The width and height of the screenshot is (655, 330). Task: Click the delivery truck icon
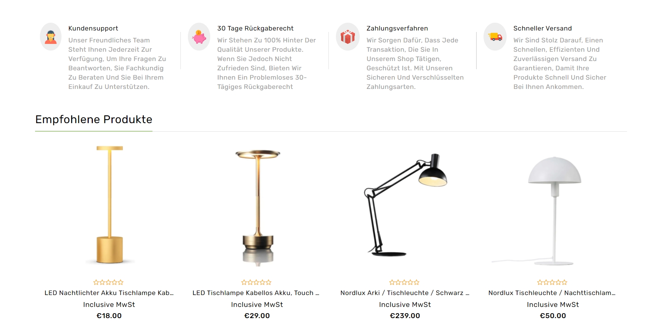(495, 37)
